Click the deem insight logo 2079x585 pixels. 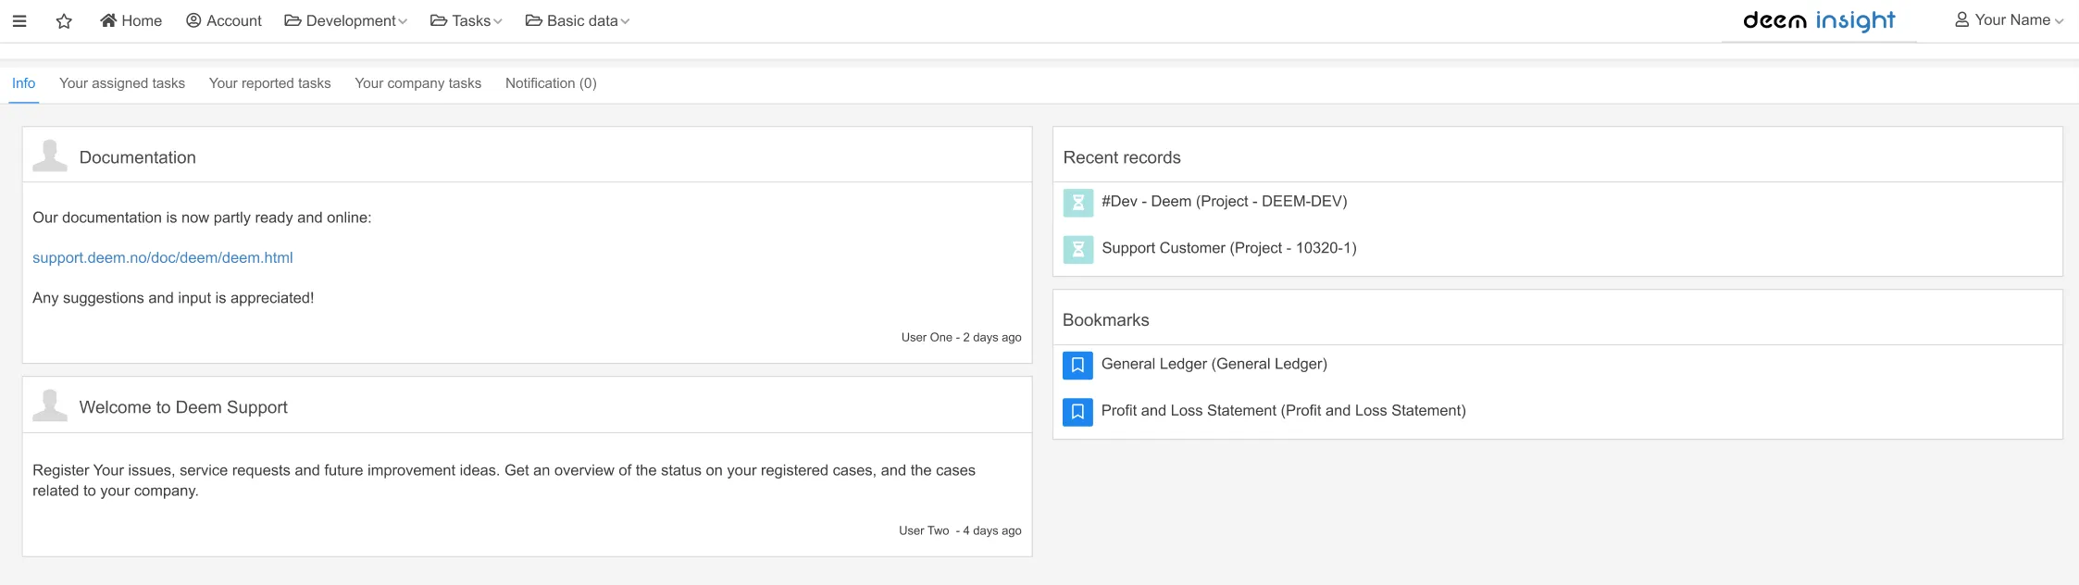tap(1819, 20)
